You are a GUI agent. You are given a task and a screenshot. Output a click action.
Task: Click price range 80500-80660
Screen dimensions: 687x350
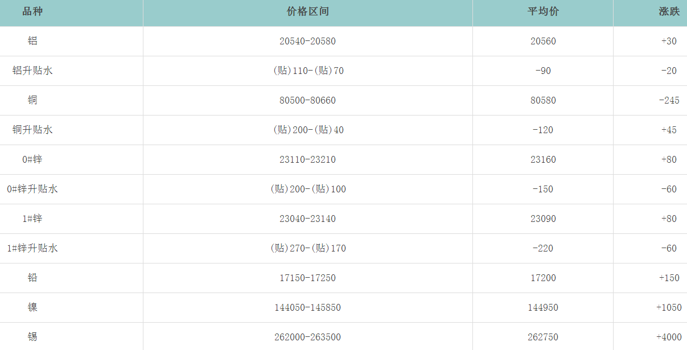click(x=308, y=100)
